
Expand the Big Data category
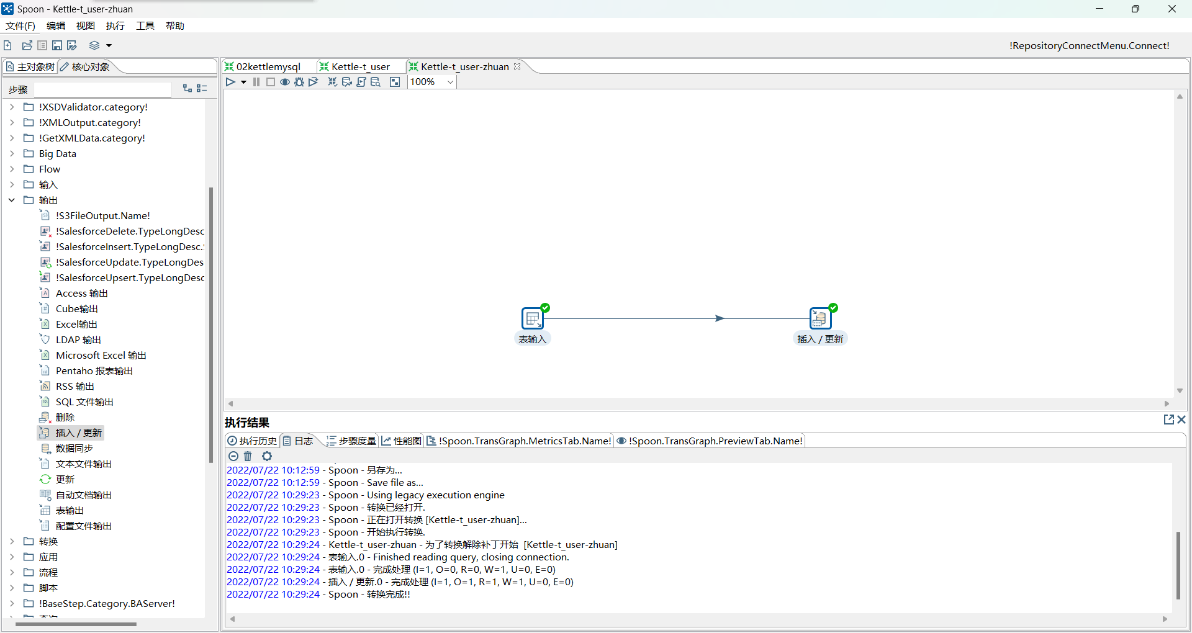[12, 153]
